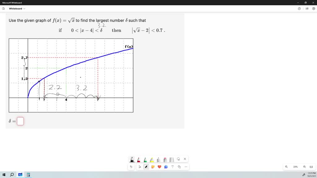Open the more options ellipsis menu
This screenshot has width=317, height=178.
(186, 167)
